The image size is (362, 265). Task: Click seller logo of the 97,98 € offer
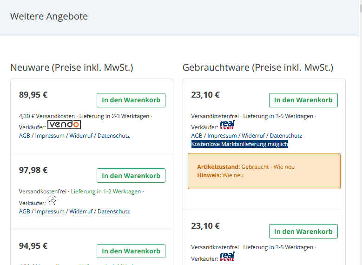pyautogui.click(x=52, y=200)
